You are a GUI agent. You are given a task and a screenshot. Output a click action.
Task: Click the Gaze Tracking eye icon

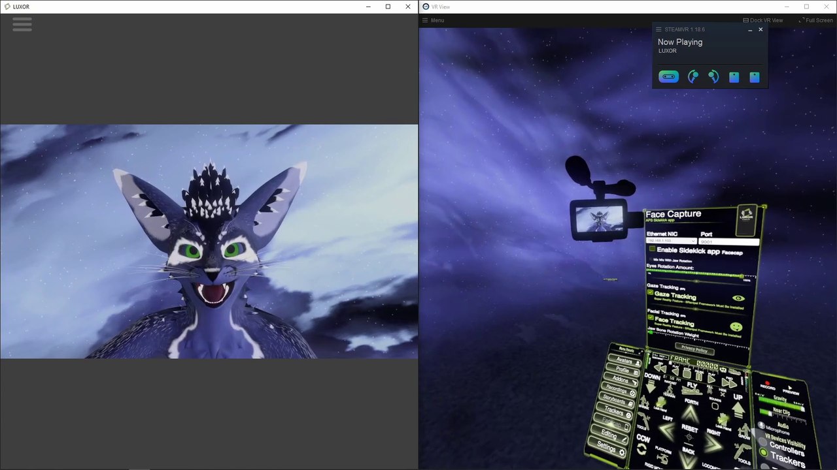(x=739, y=298)
